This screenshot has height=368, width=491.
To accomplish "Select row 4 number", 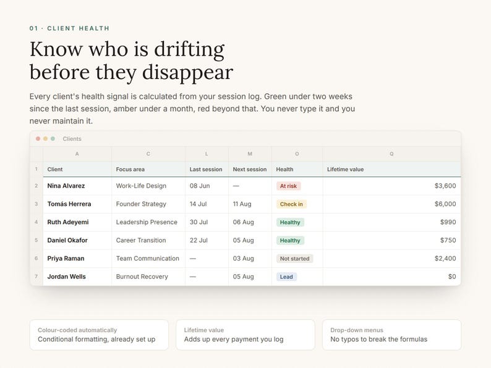I will (36, 222).
